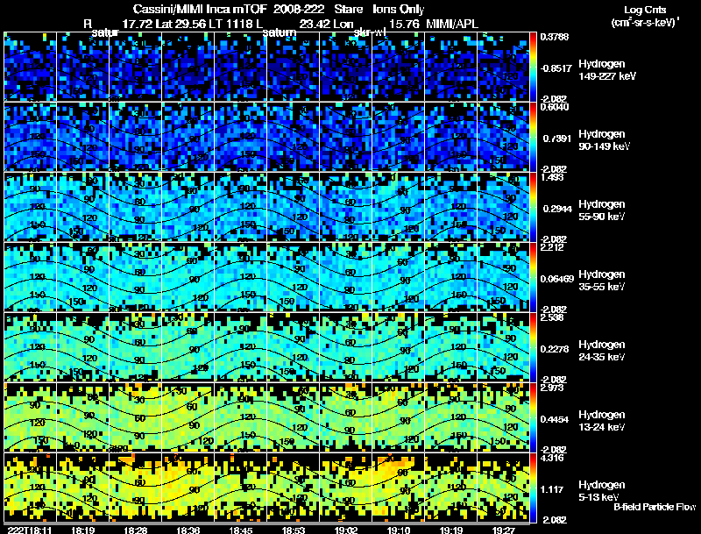Click the colorbar midpoint value 1.117

(x=552, y=490)
